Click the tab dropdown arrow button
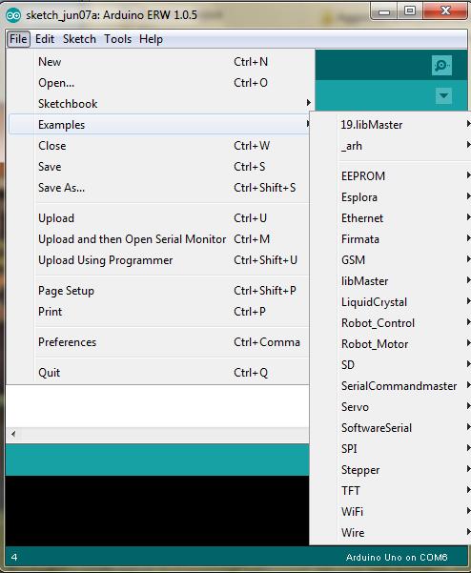Image resolution: width=471 pixels, height=573 pixels. pyautogui.click(x=443, y=95)
